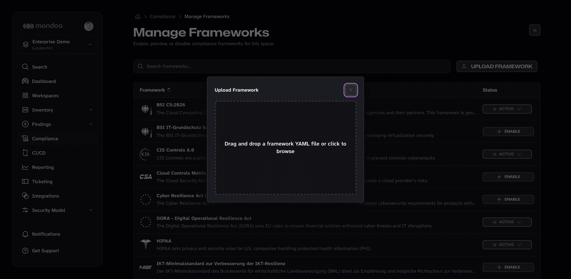Click the user avatar picture
This screenshot has width=571, height=279.
(89, 26)
